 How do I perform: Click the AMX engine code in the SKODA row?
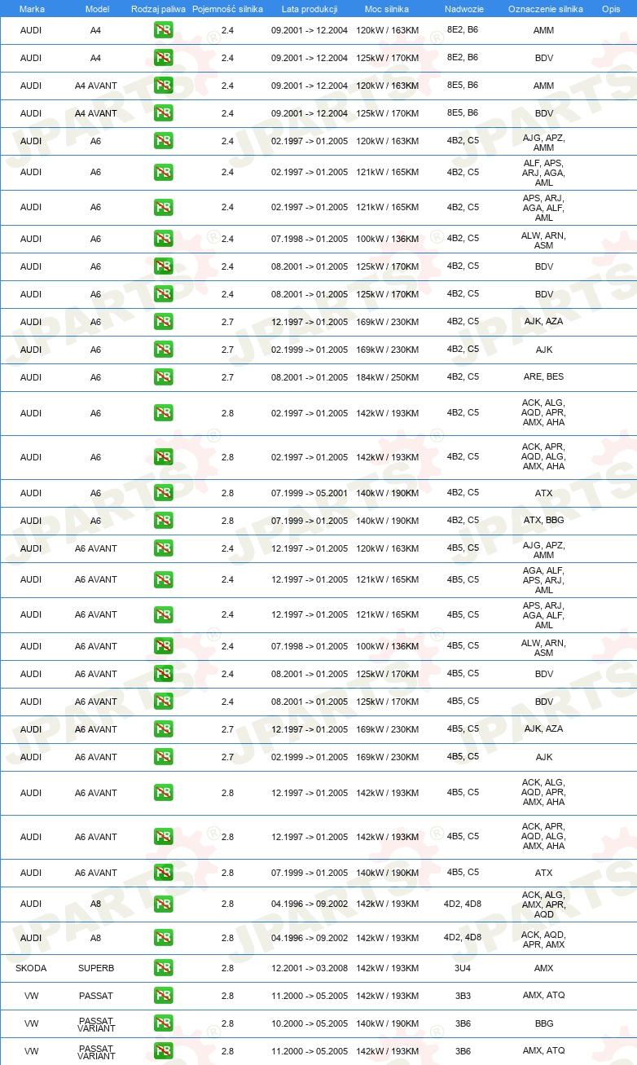pos(543,968)
